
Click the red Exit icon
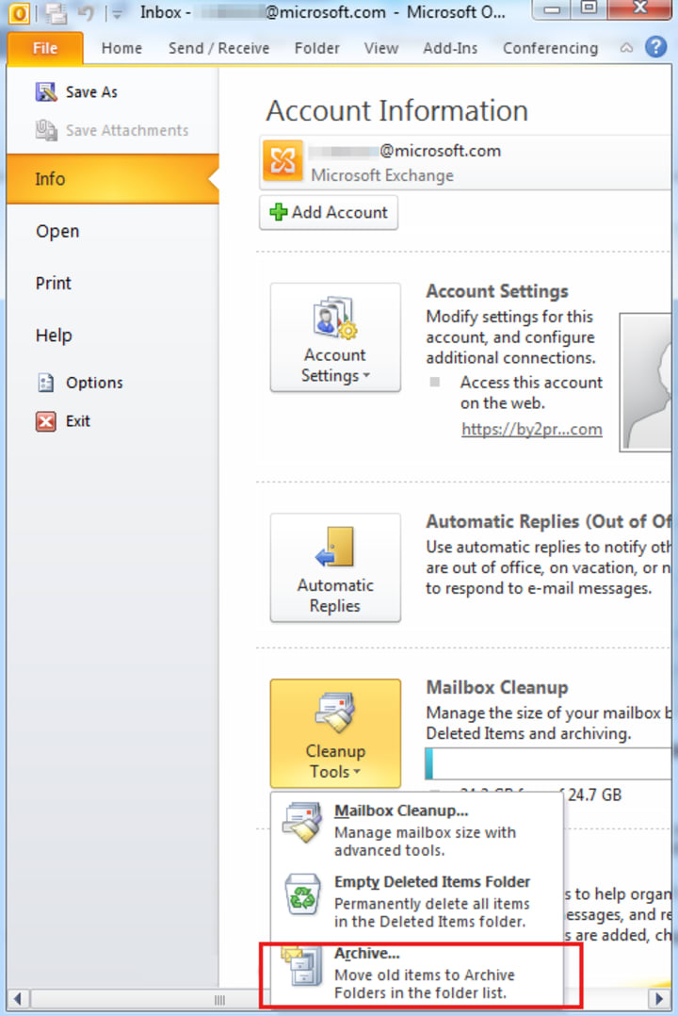point(46,422)
